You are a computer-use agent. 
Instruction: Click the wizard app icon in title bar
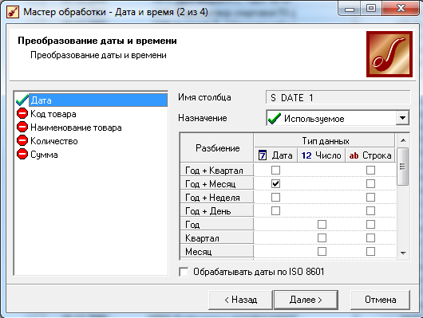pyautogui.click(x=13, y=12)
